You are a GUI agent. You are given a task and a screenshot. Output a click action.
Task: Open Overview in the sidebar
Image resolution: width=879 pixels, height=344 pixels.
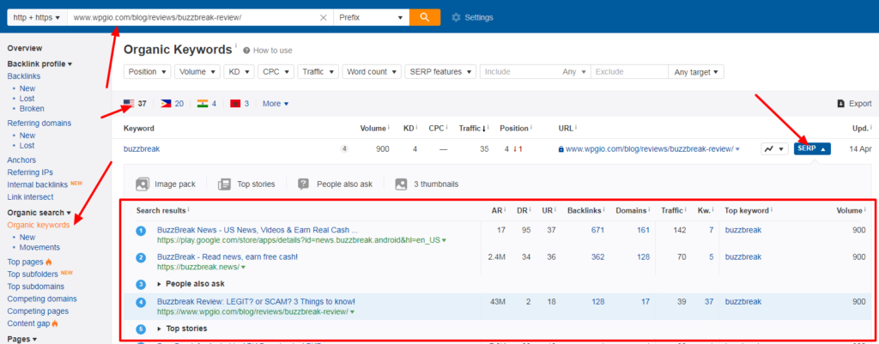click(x=25, y=48)
